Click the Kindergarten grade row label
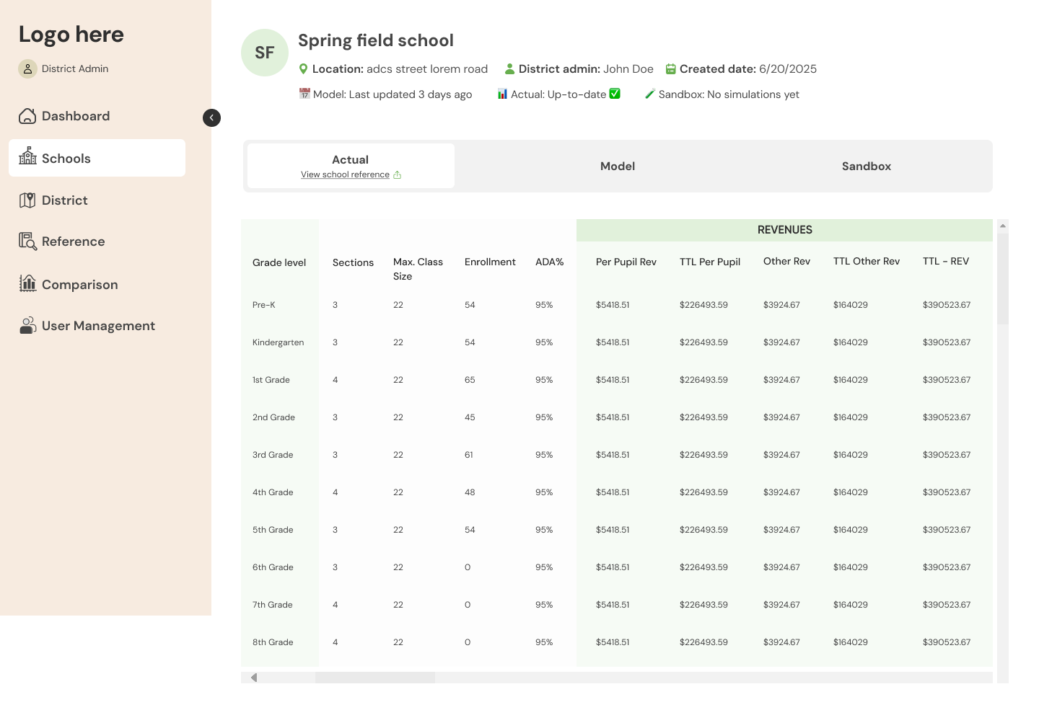1039x710 pixels. pos(278,342)
